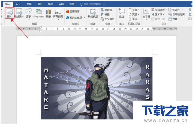Insert an equation with the π icon

click(190, 10)
